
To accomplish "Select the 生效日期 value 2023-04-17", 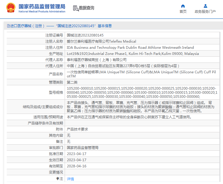I will 77,160.
